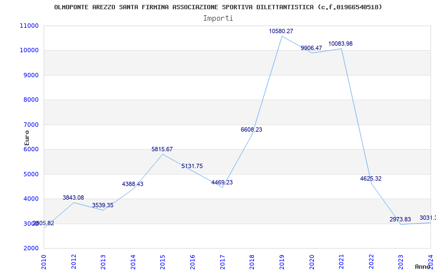436x272 pixels.
Task: Click the x-axis year 2021
Action: pyautogui.click(x=341, y=262)
